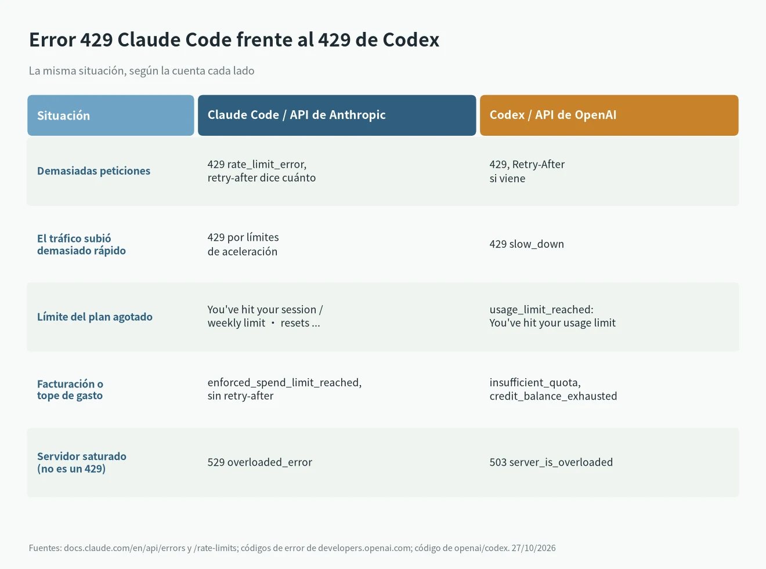Click cell 'insufficient_quota, credit_balance_exhausted'
The width and height of the screenshot is (766, 569).
click(x=553, y=390)
